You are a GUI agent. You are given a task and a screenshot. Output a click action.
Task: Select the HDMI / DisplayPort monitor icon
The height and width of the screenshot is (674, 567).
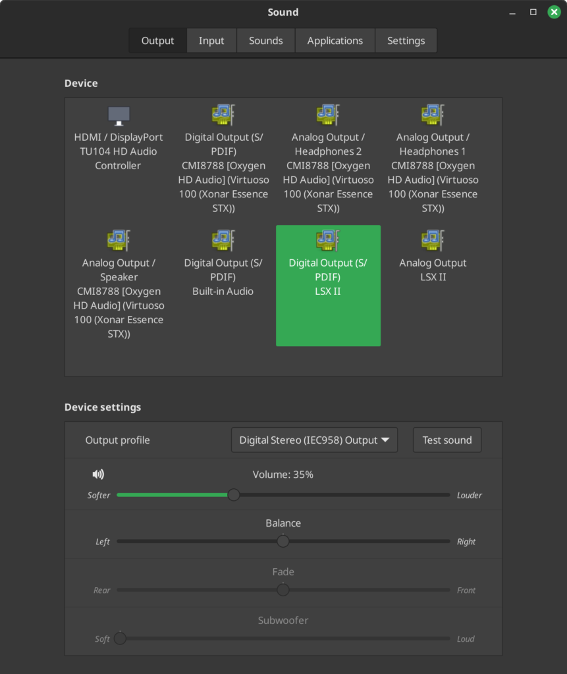[119, 115]
